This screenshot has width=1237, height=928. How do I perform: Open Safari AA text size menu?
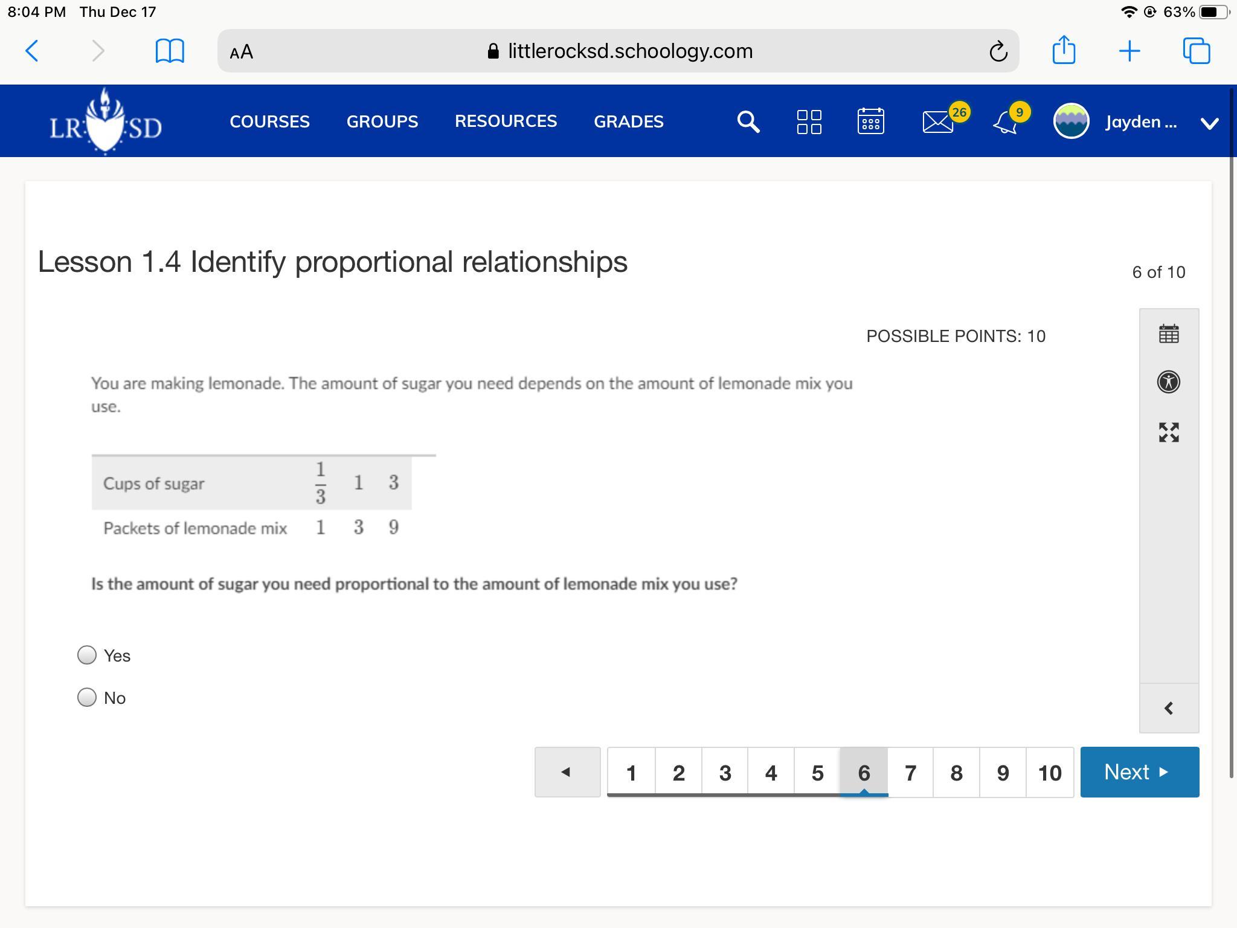[242, 52]
